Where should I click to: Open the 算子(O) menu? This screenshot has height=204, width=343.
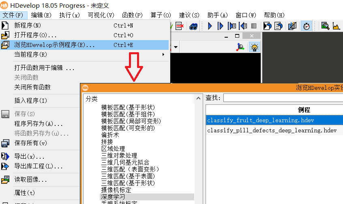click(161, 15)
